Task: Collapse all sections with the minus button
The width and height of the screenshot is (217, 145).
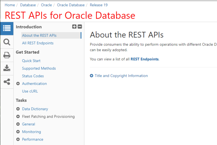Action: click(x=80, y=26)
